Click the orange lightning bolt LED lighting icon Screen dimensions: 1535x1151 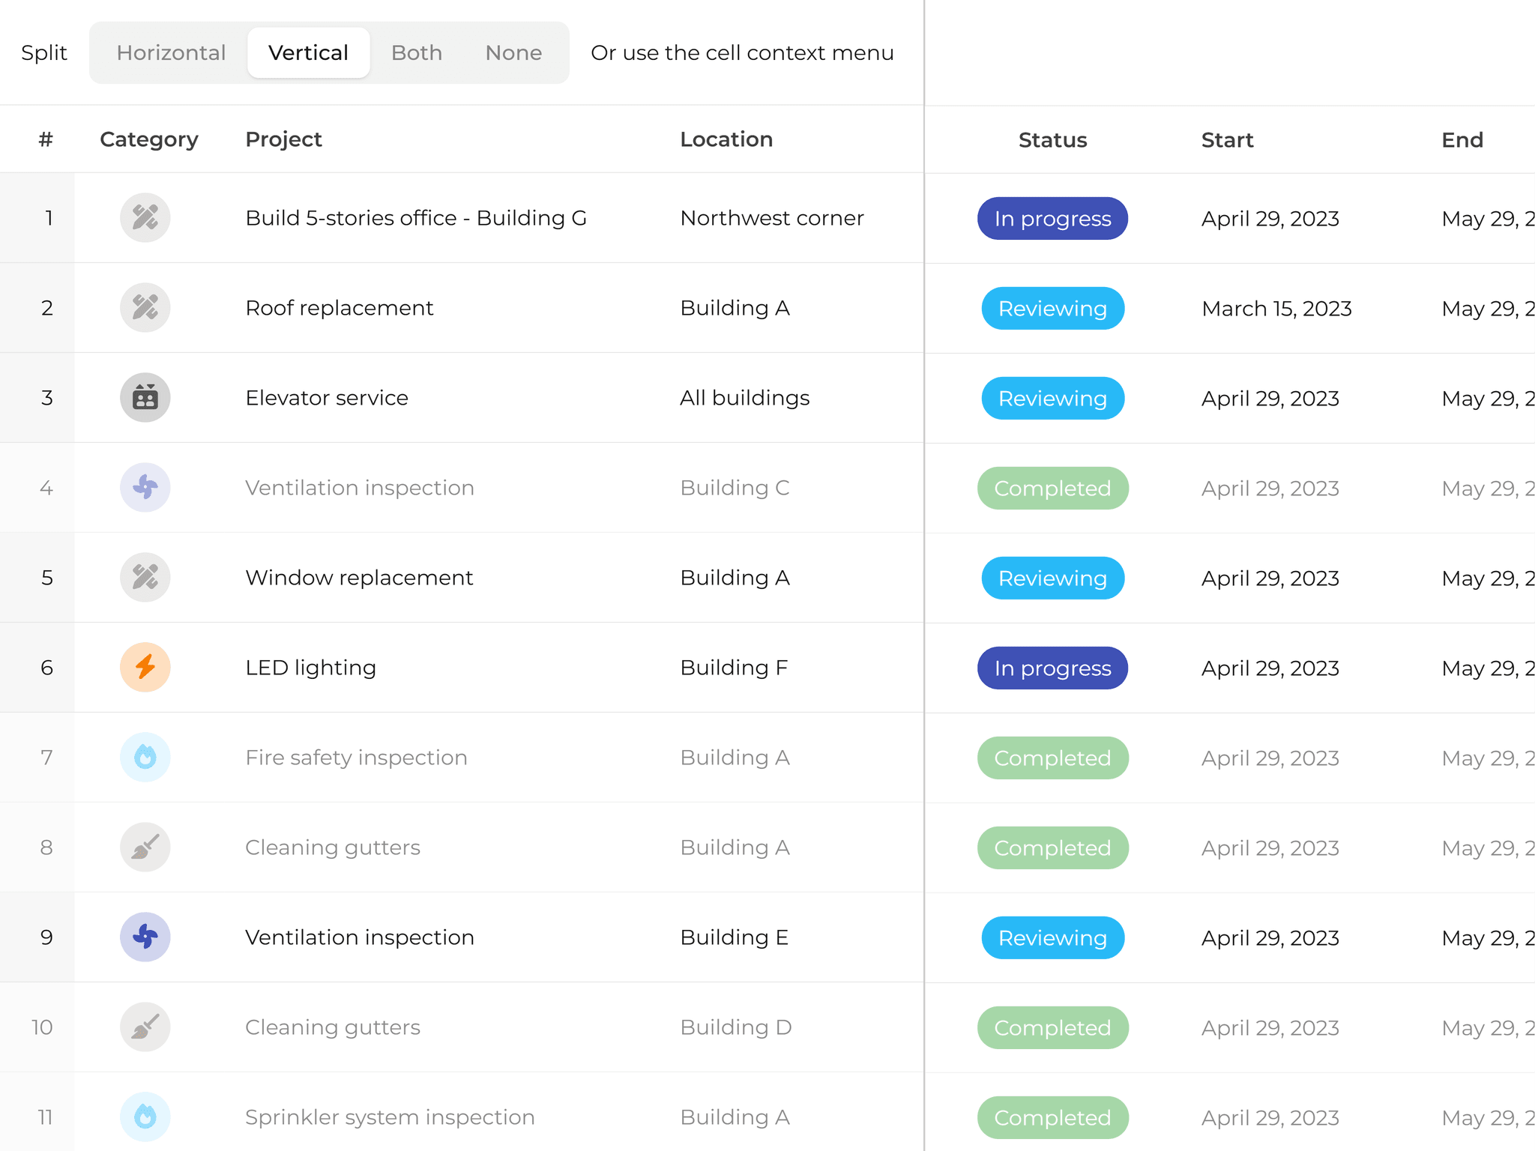(x=145, y=668)
